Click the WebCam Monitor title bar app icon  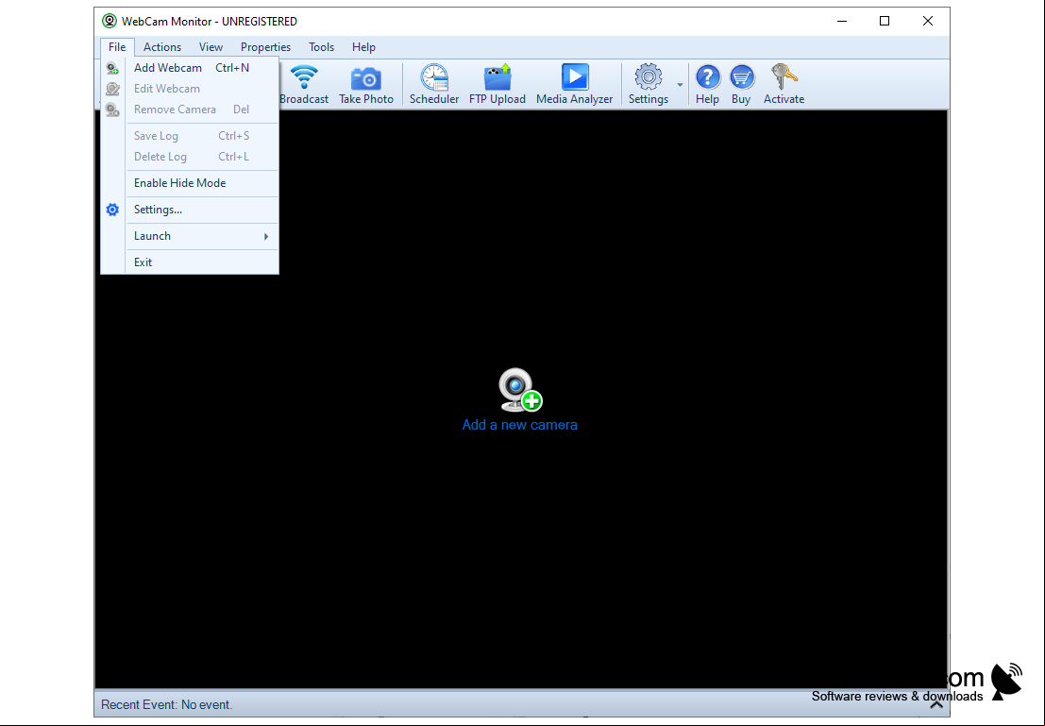(x=110, y=22)
